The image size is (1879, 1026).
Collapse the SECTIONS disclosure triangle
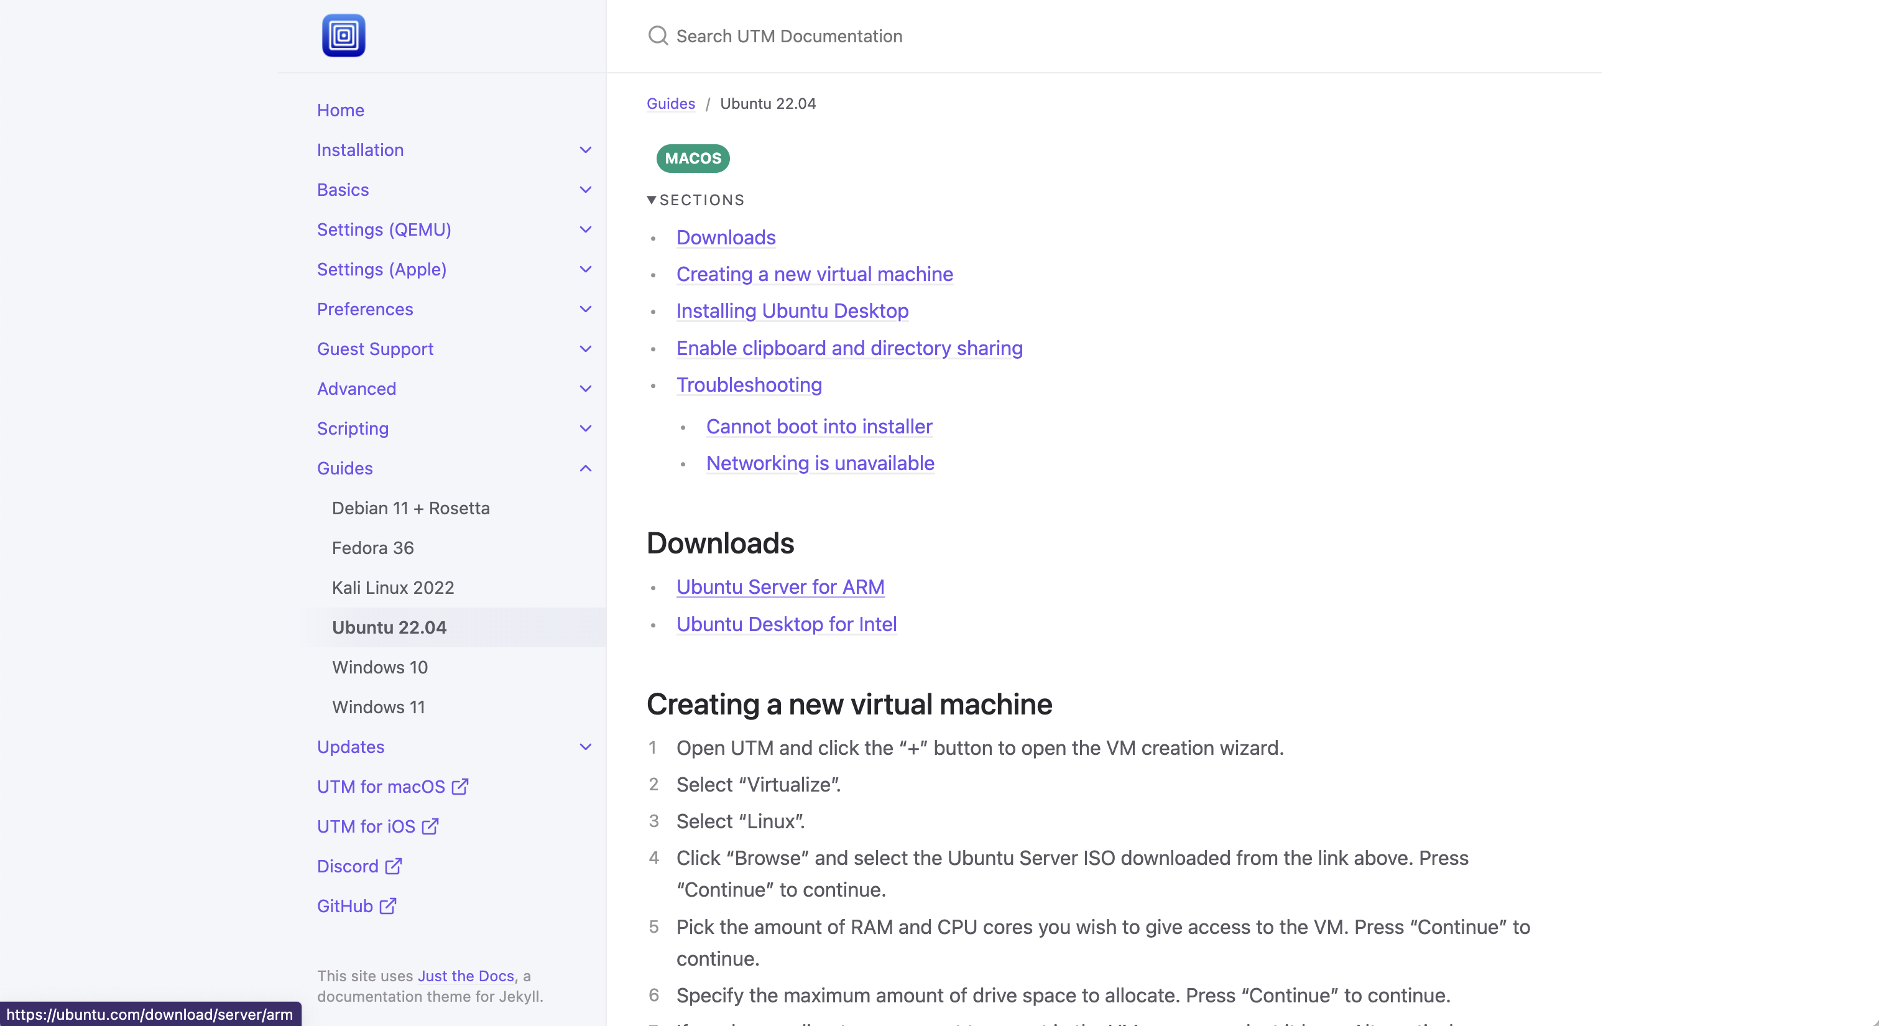[x=652, y=200]
